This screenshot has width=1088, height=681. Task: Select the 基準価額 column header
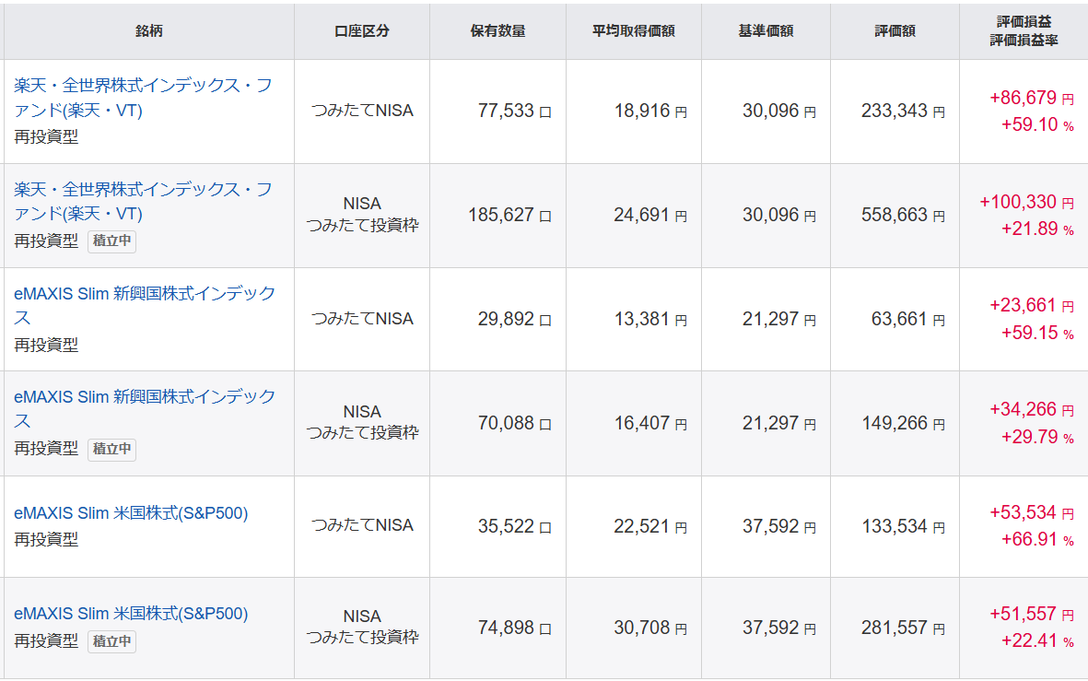(x=766, y=31)
